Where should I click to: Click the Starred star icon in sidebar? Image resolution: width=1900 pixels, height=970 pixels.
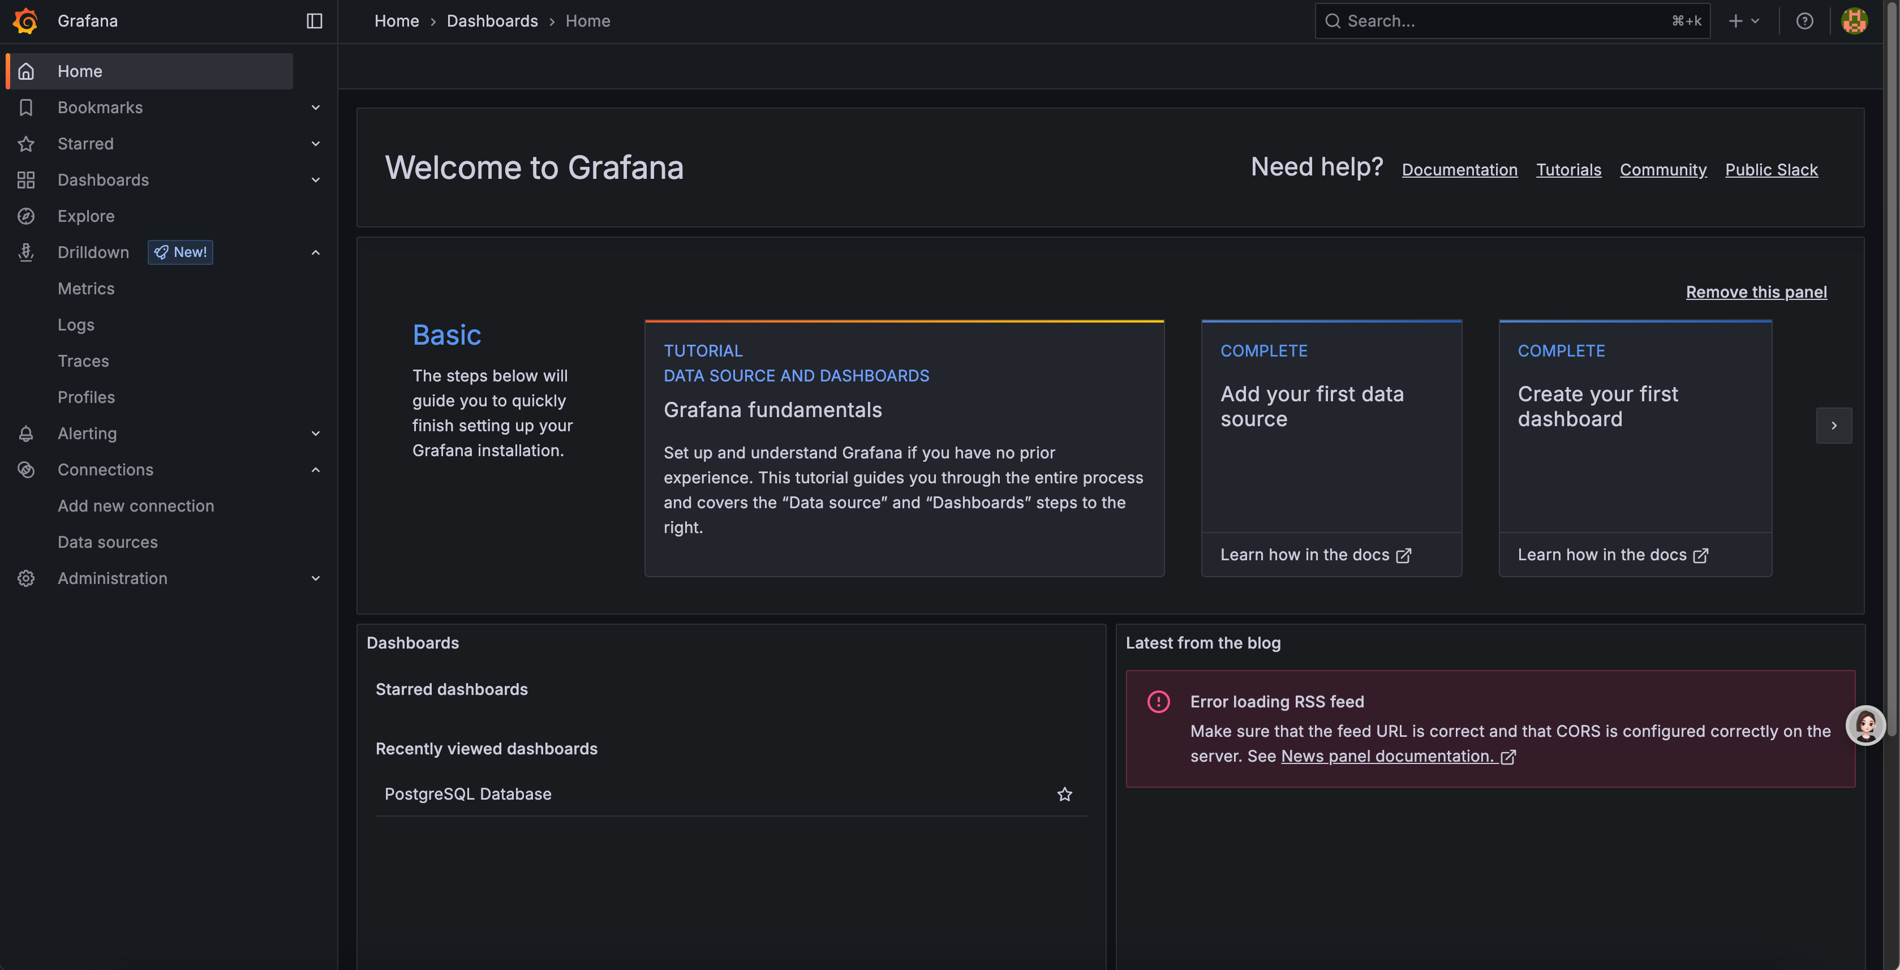pyautogui.click(x=26, y=144)
